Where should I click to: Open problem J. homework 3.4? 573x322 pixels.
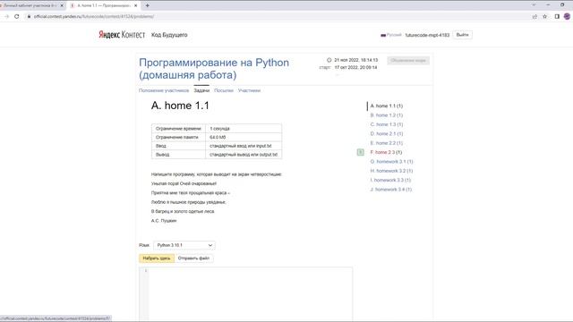tap(390, 190)
